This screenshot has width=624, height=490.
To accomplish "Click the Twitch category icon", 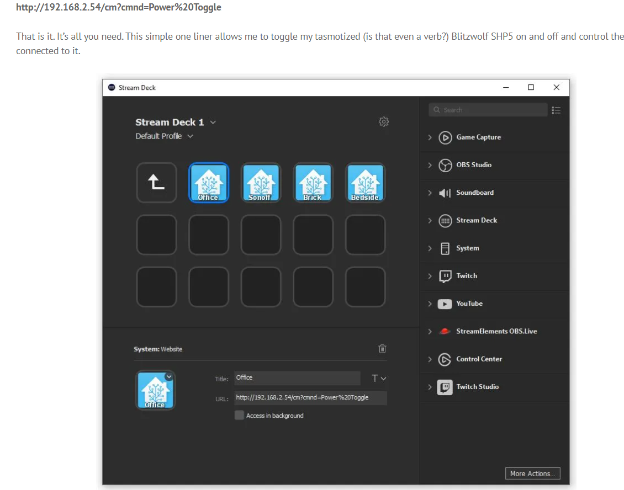I will [x=445, y=276].
